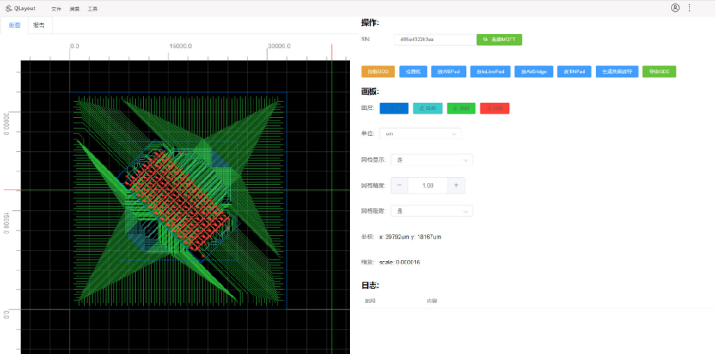Click the green export GDS button

pos(659,72)
